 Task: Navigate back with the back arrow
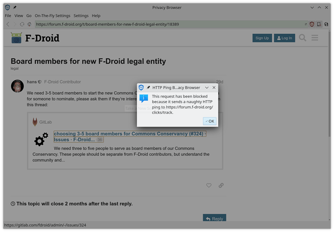click(8, 24)
